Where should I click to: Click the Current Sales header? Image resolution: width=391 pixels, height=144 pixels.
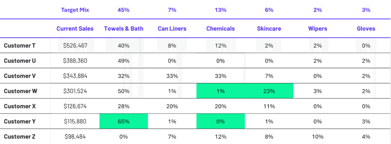coord(75,29)
